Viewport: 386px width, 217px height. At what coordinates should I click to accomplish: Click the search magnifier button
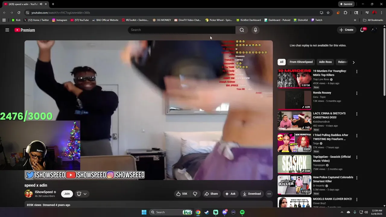242,30
